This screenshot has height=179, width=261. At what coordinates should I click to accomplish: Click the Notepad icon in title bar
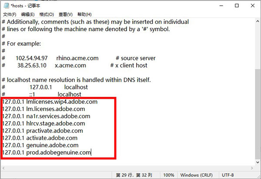pos(7,6)
